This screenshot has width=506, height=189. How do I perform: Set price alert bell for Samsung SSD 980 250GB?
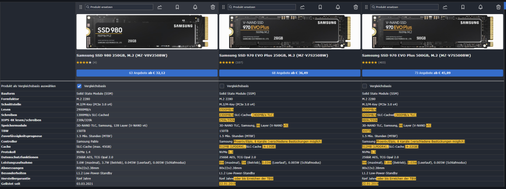195,7
